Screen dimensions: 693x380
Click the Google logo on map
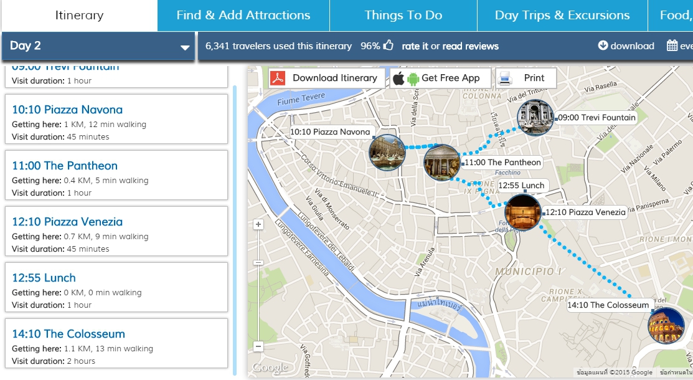pyautogui.click(x=270, y=368)
